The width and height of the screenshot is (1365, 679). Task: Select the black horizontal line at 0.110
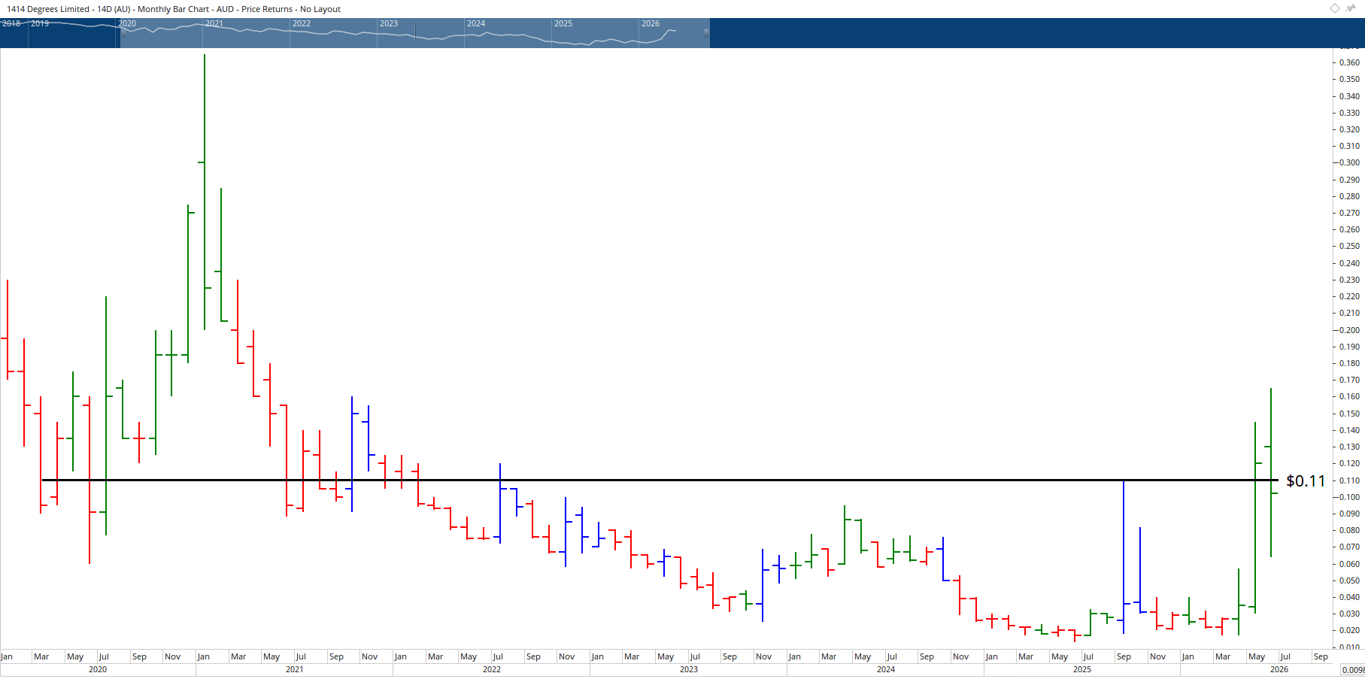click(660, 480)
